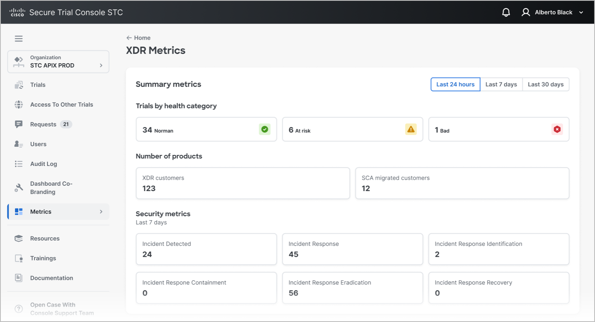This screenshot has width=595, height=322.
Task: Open Audit Log in the sidebar
Action: coord(43,164)
